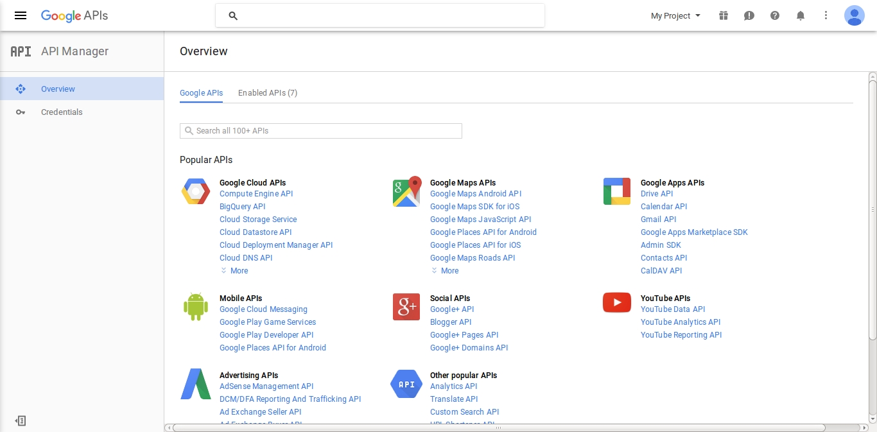
Task: Collapse the sidebar with bottom-left icon
Action: pyautogui.click(x=21, y=421)
